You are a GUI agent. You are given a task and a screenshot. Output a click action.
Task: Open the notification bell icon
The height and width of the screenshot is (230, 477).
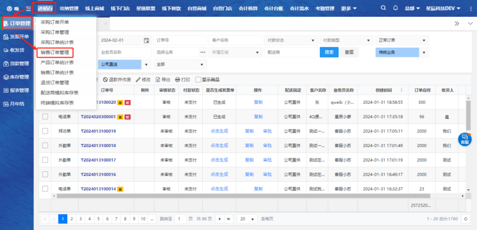coord(395,8)
